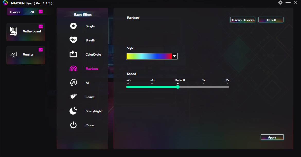Click the Basic Effect header

(x=83, y=15)
